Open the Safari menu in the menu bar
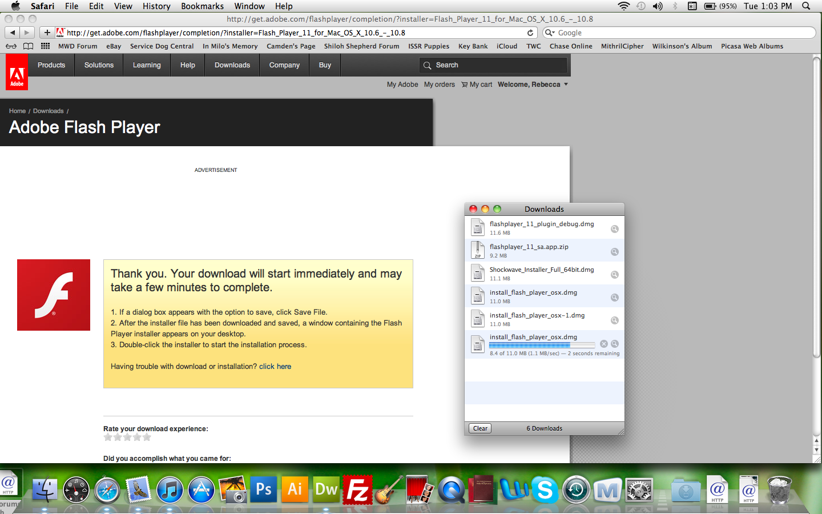 tap(43, 6)
